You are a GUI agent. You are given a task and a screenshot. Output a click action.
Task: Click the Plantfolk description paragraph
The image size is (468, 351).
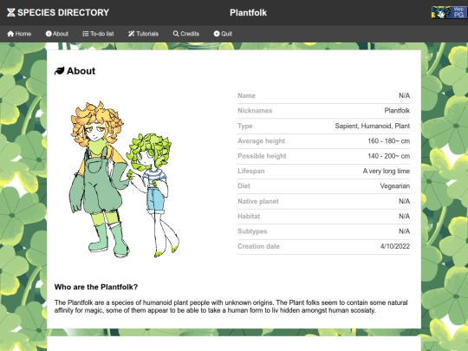click(x=231, y=307)
